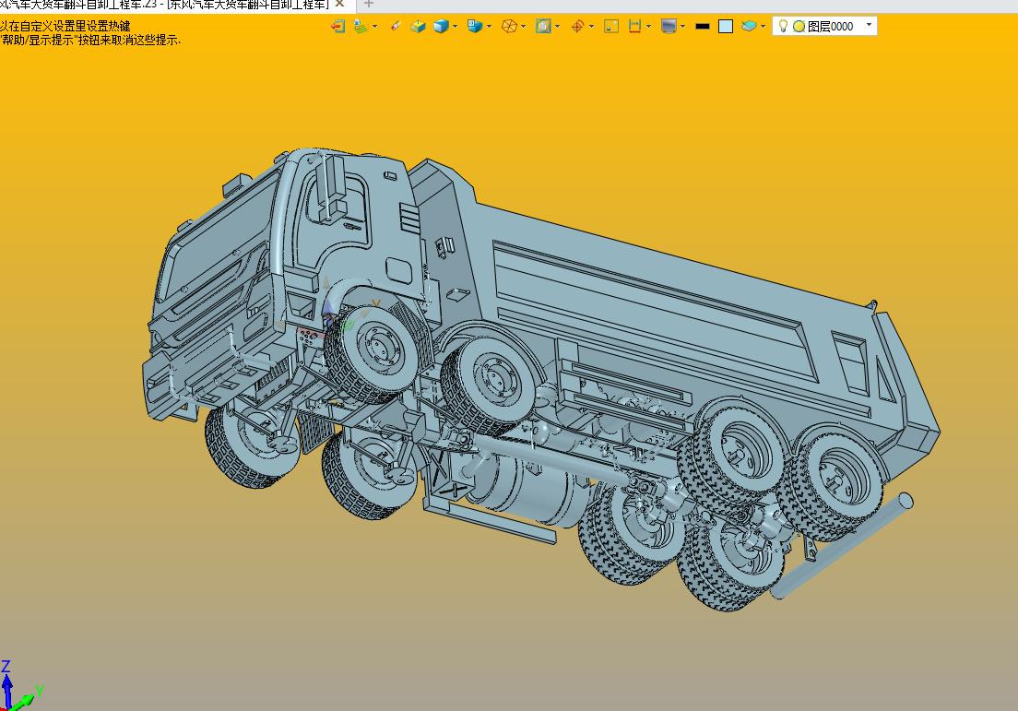Open dropdown arrow beside zoom window icon
1018x711 pixels.
(557, 27)
